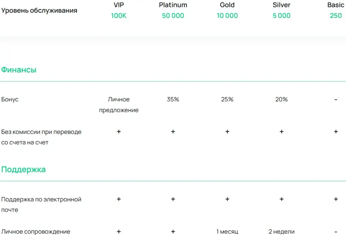Viewport: 346px width, 235px height.
Task: Click the 1 месяц personal support value
Action: point(227,232)
